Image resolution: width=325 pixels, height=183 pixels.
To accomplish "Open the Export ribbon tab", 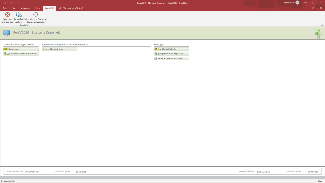I will [37, 8].
